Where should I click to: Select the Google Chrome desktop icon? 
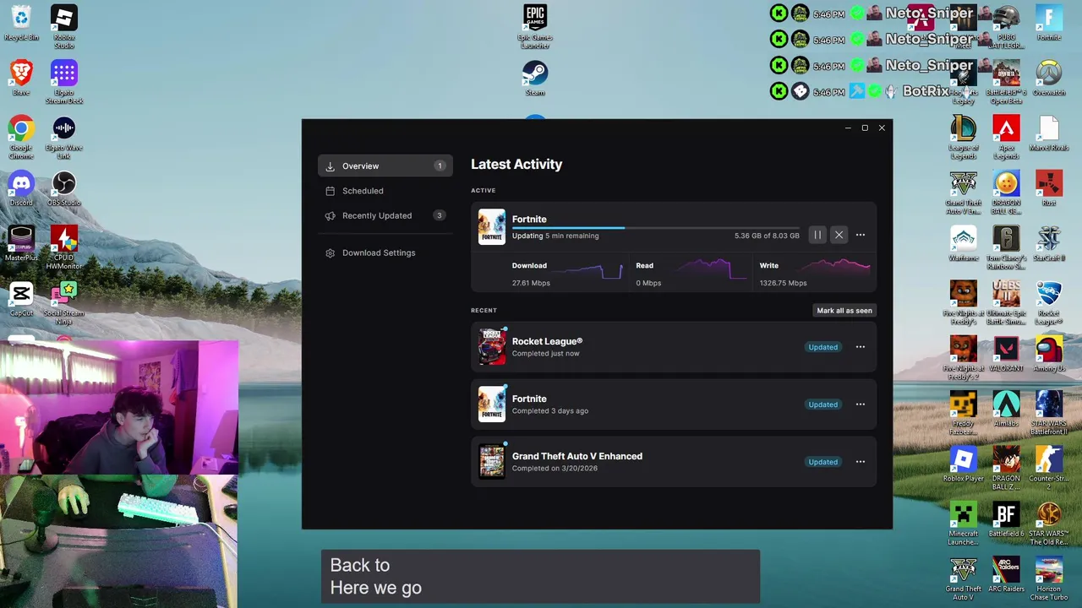click(21, 137)
